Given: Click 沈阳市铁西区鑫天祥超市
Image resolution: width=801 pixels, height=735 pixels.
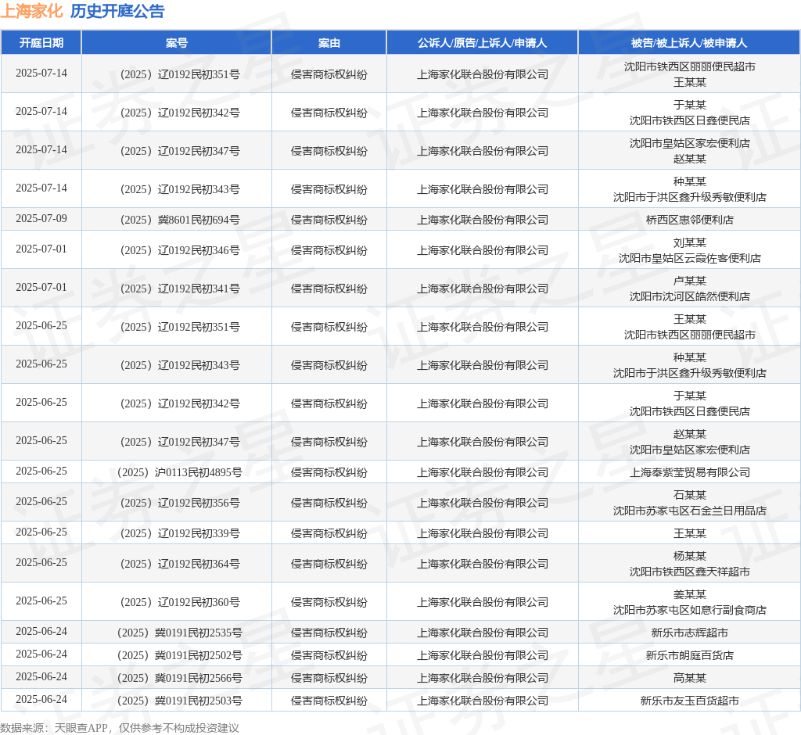Looking at the screenshot, I should (690, 572).
